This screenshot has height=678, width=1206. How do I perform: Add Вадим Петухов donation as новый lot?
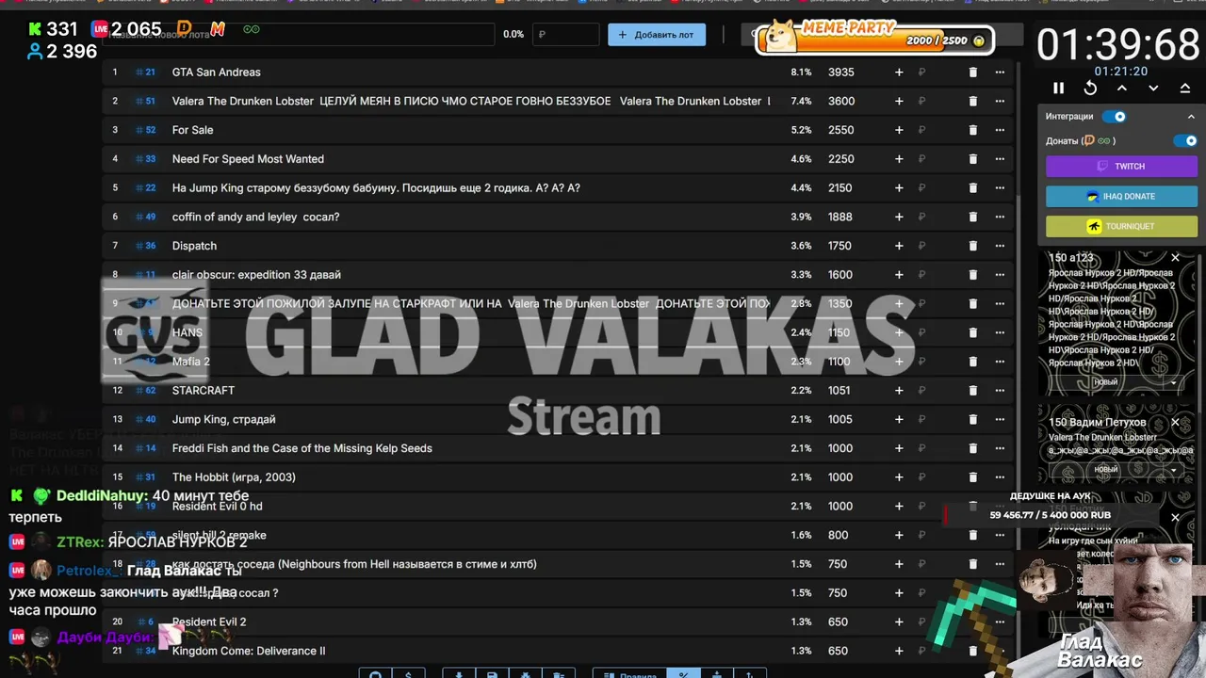[x=1107, y=470]
